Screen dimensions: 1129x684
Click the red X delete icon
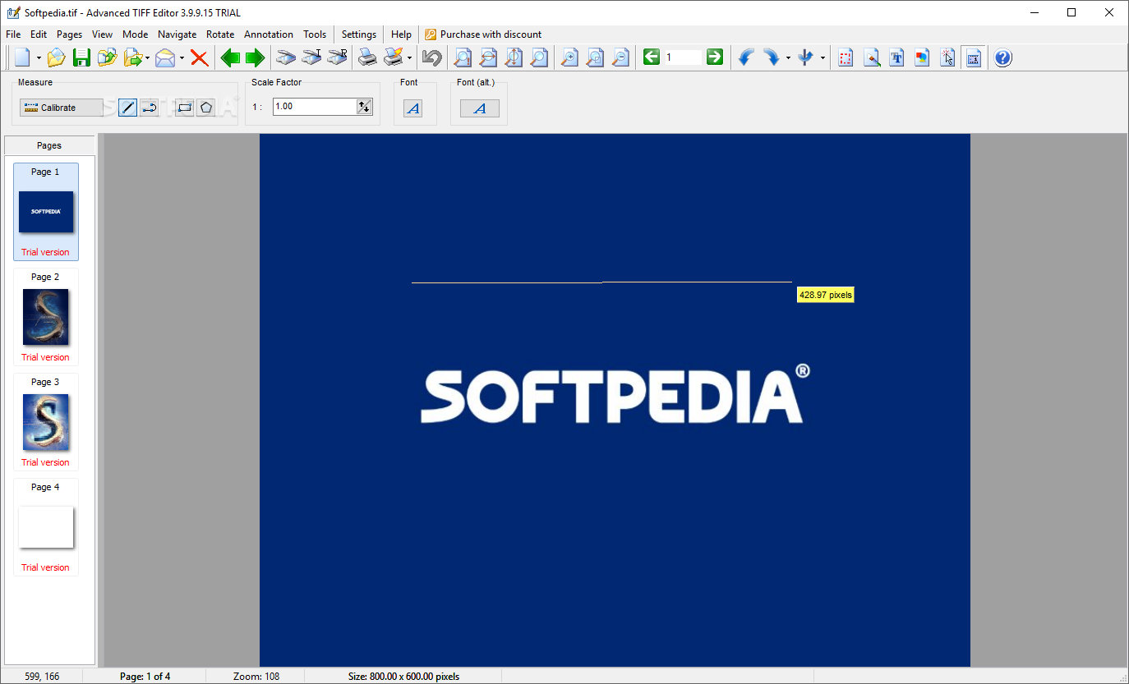click(199, 57)
